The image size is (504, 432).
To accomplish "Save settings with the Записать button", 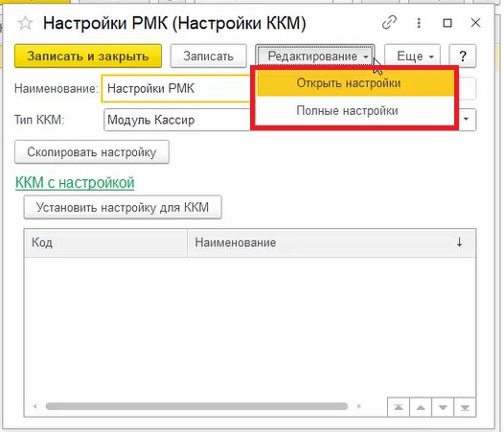I will pyautogui.click(x=208, y=56).
